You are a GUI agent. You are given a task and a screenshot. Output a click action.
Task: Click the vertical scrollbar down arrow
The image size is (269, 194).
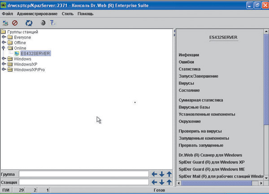pos(266,178)
